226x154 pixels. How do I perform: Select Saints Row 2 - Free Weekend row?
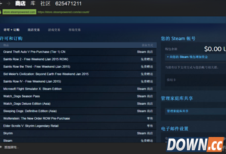tap(78, 59)
